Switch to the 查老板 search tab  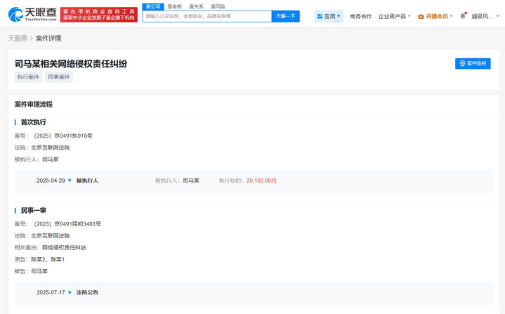pos(174,6)
